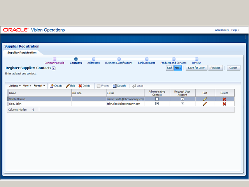Delete Smith, Robert with row red X

click(x=224, y=99)
